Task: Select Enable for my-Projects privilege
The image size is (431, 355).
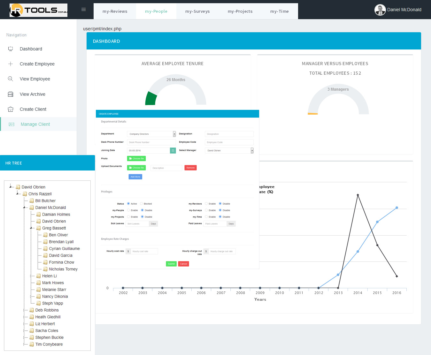Action: tap(128, 217)
